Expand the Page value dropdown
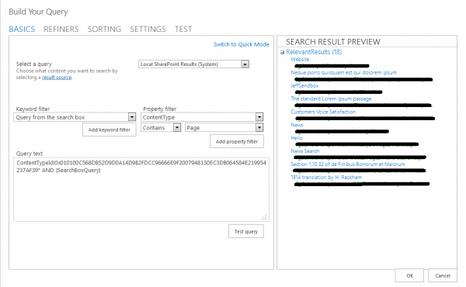The image size is (466, 287). (259, 128)
